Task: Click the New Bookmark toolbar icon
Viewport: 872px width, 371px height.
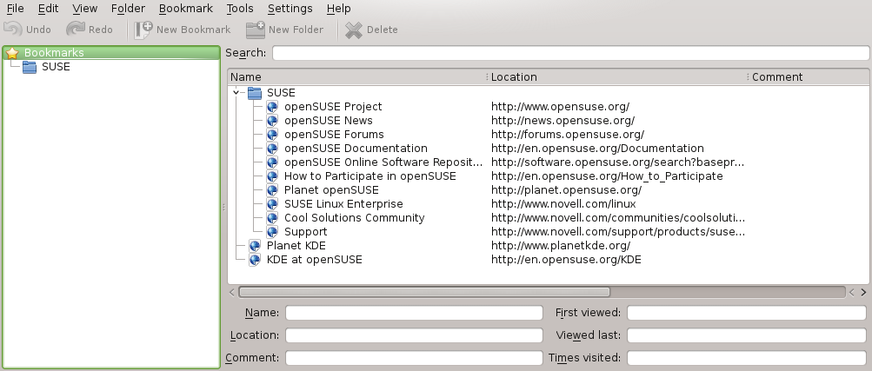Action: coord(143,30)
